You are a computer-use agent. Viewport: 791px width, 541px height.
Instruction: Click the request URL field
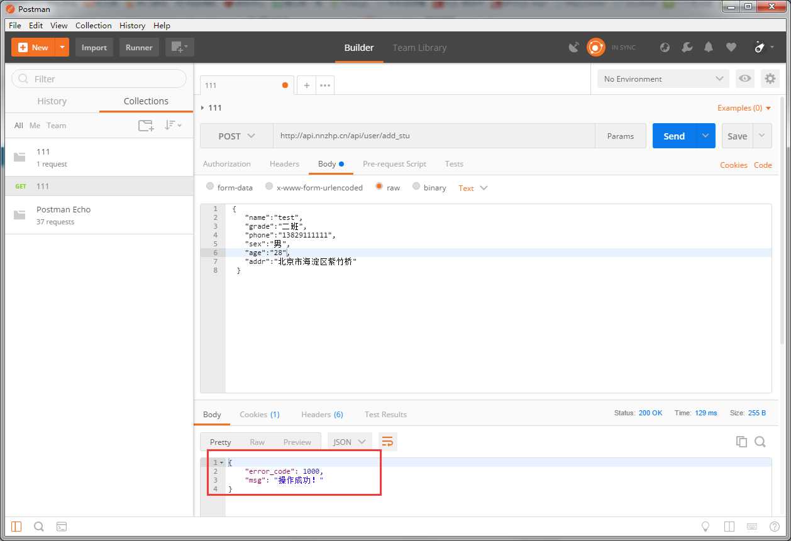[434, 136]
